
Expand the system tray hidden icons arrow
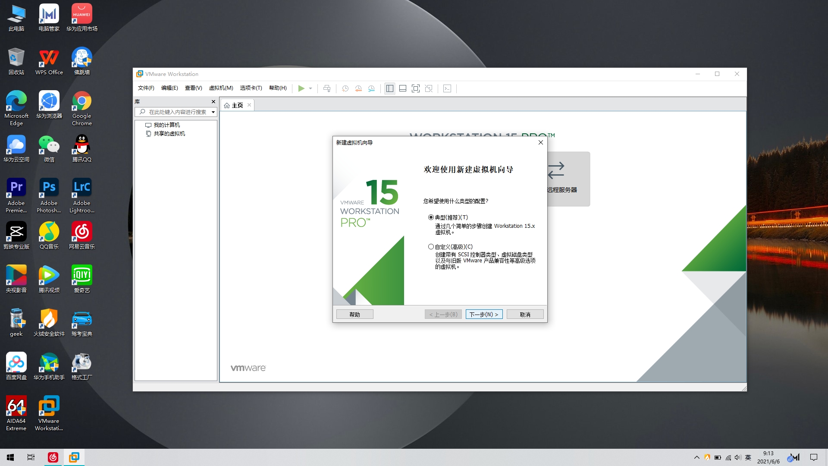pos(696,457)
